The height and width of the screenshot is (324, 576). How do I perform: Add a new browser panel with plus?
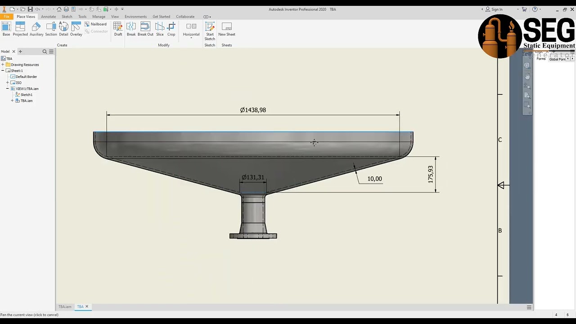pyautogui.click(x=20, y=52)
